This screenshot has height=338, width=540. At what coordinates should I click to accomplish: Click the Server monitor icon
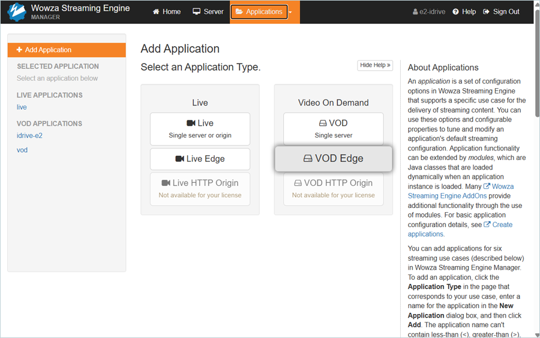[197, 12]
